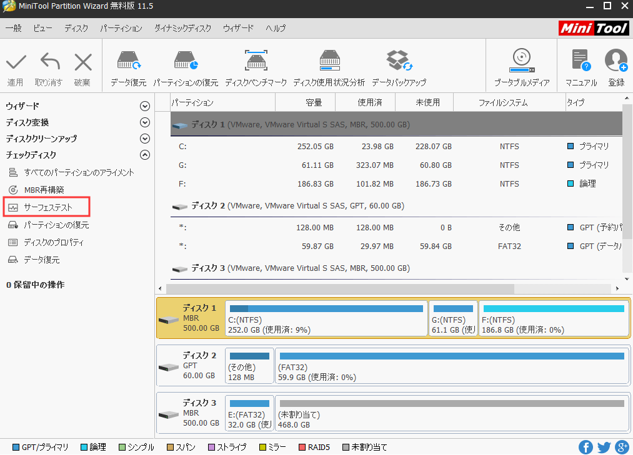Select the F:(NTFS) 186.8 GB partition block
Image resolution: width=633 pixels, height=455 pixels.
coord(554,319)
